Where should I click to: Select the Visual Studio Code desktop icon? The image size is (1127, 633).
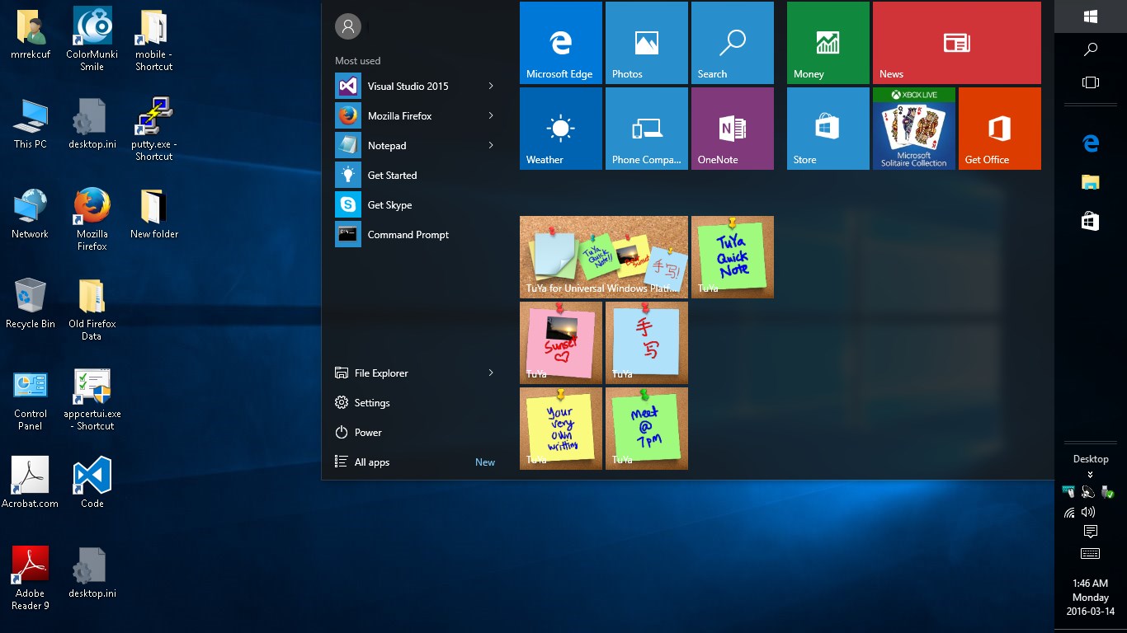pyautogui.click(x=92, y=483)
